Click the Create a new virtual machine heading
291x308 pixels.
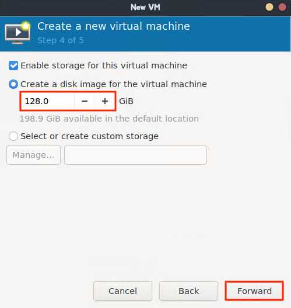click(114, 26)
